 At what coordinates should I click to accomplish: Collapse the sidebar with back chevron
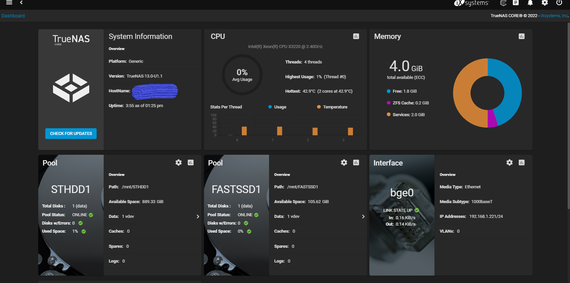point(21,3)
